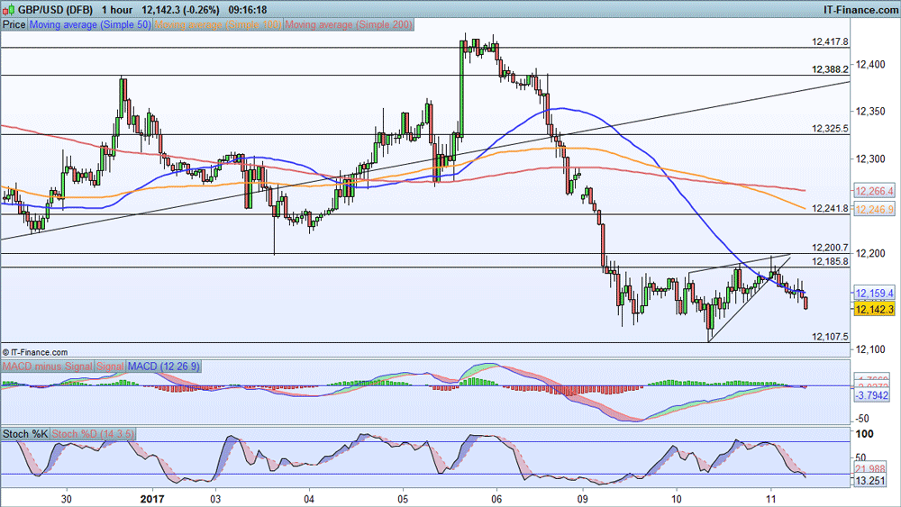Click the 12,142.3 (-0.26%) header quote
The image size is (901, 507).
tap(180, 10)
